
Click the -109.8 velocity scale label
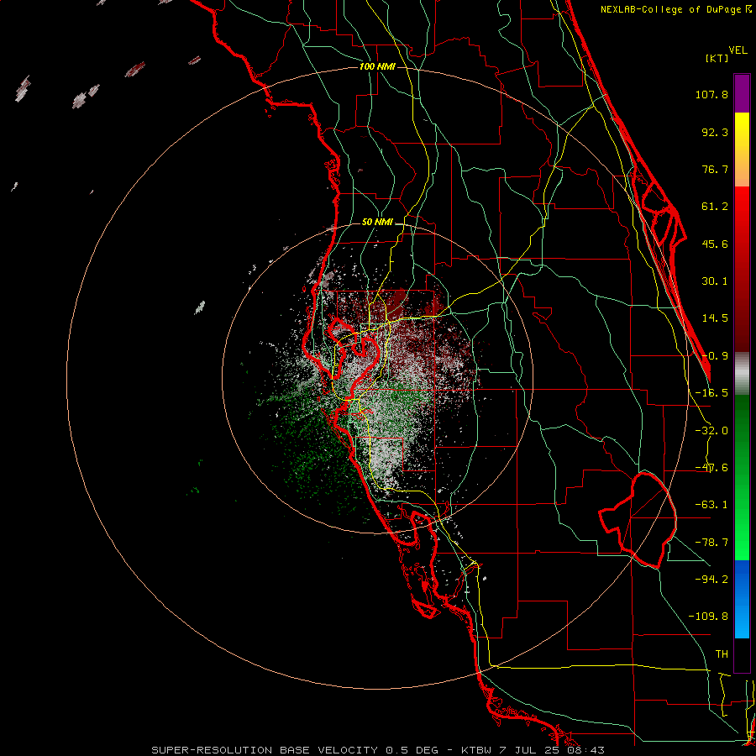point(708,617)
